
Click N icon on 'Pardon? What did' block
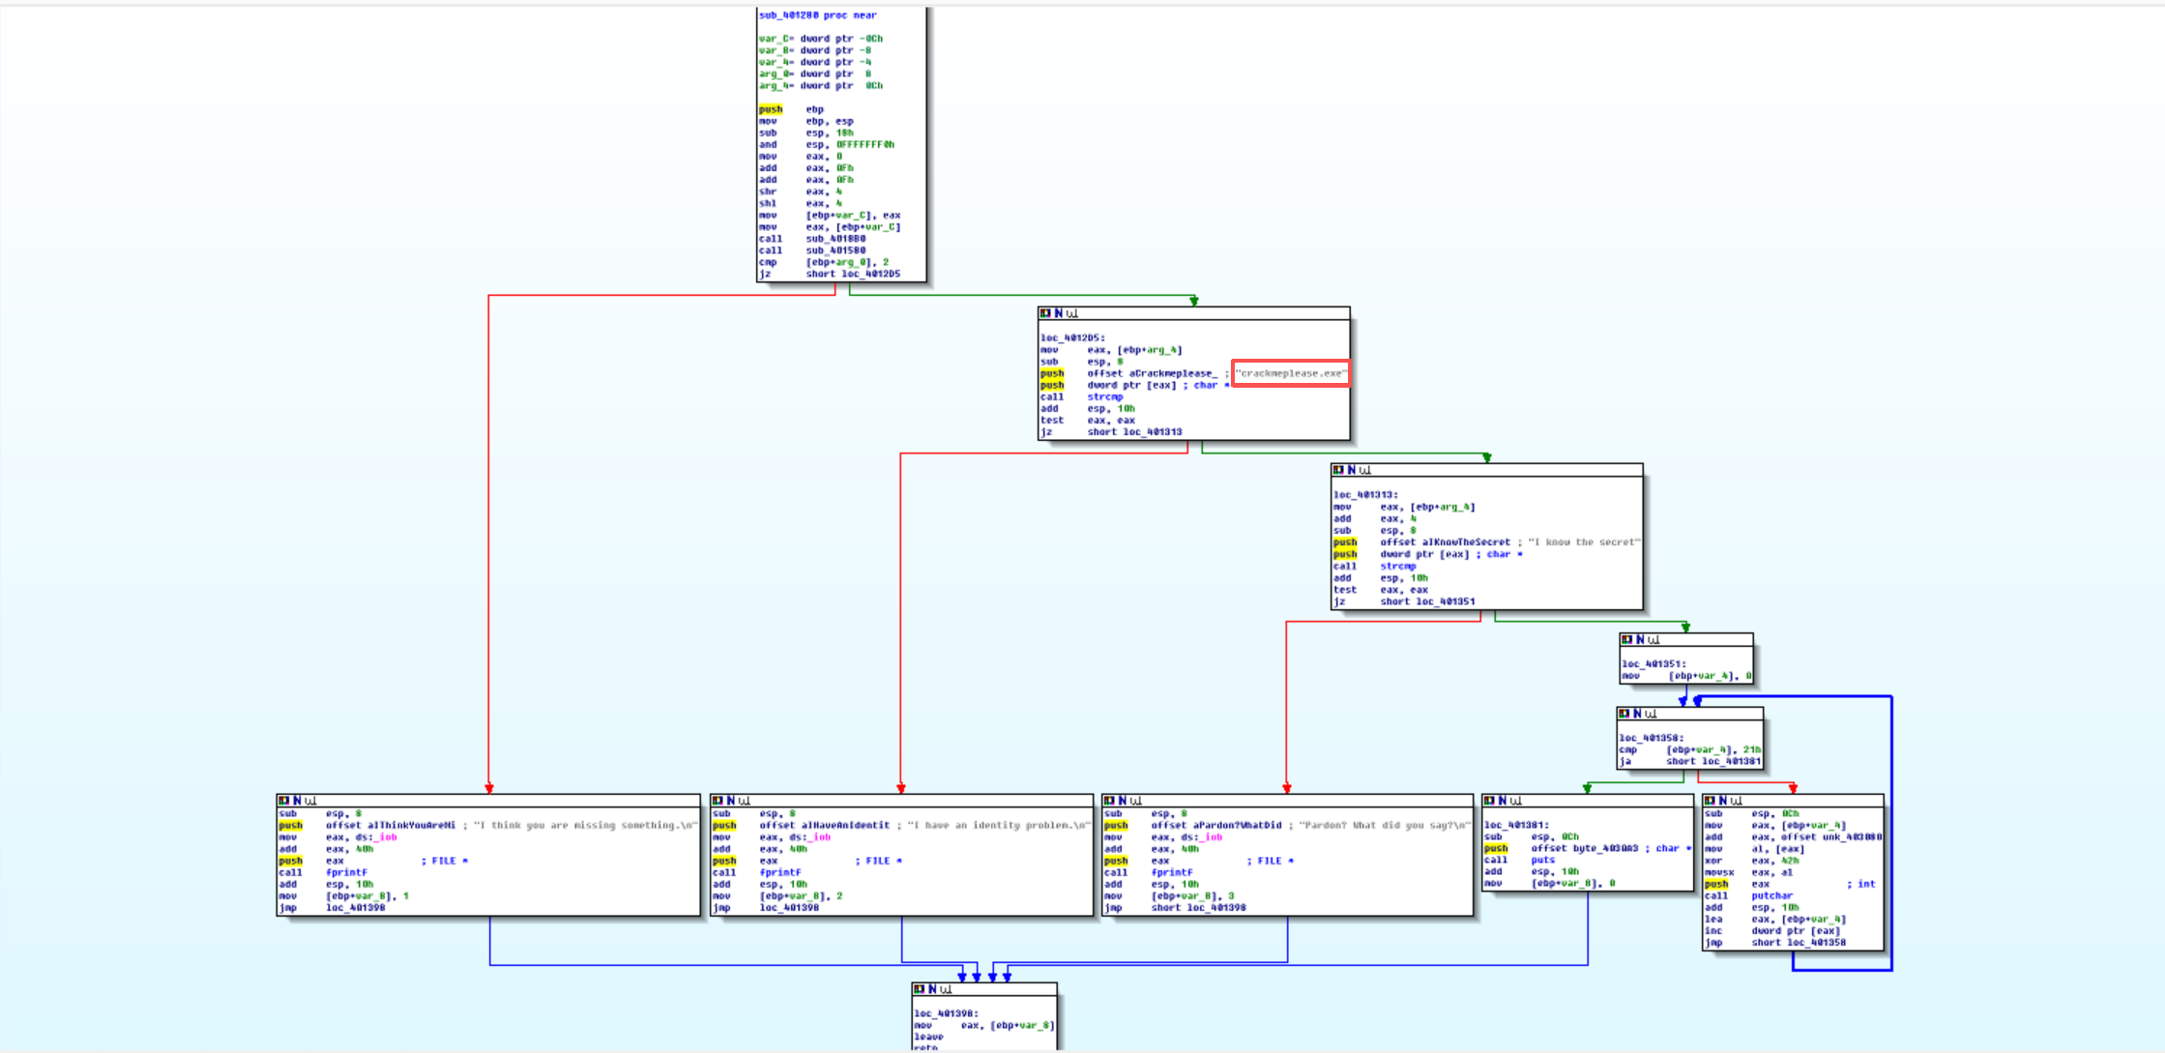click(1123, 801)
